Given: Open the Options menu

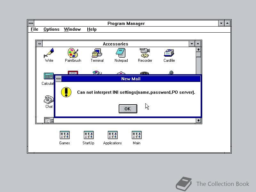Looking at the screenshot, I should tap(51, 29).
